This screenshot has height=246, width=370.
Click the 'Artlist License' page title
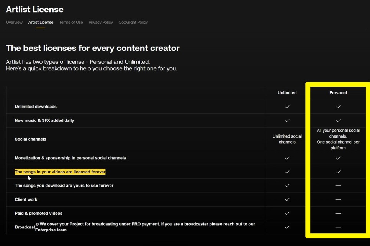(35, 10)
